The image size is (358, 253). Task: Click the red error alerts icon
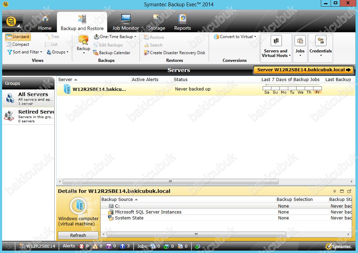[81, 246]
